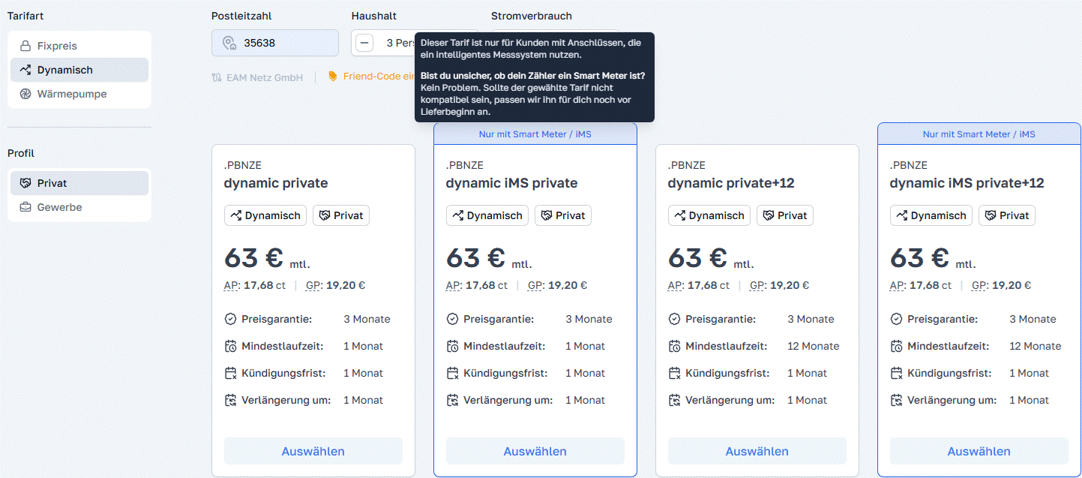Choose Auswählen on dynamic private+12 card
The height and width of the screenshot is (478, 1082).
[x=757, y=451]
